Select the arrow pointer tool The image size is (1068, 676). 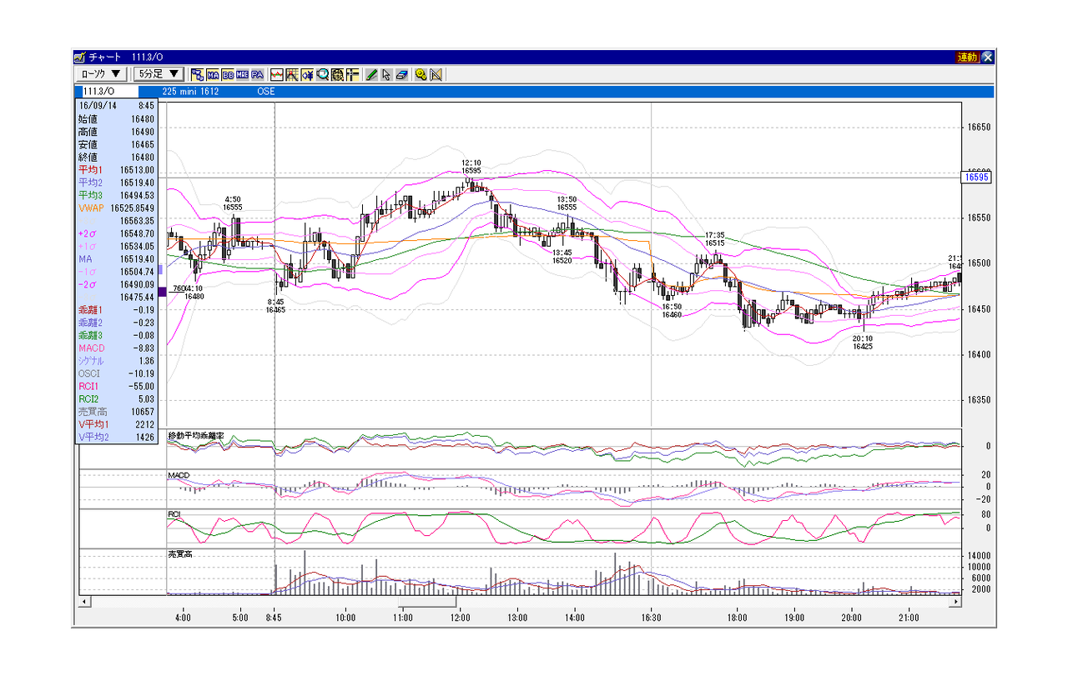pos(386,74)
